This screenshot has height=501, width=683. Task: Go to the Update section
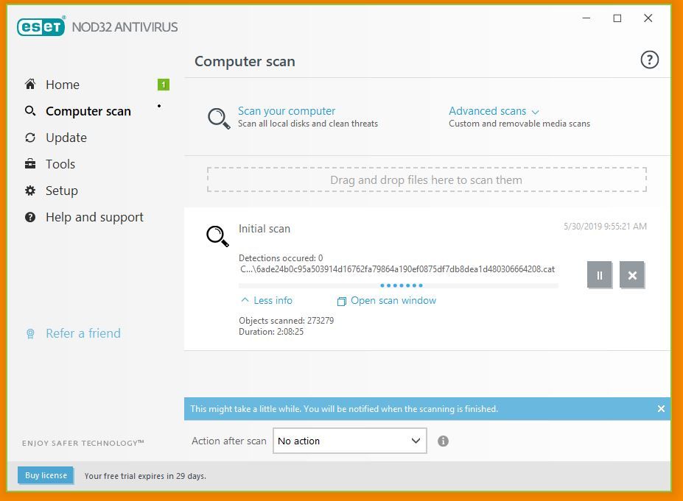(66, 138)
